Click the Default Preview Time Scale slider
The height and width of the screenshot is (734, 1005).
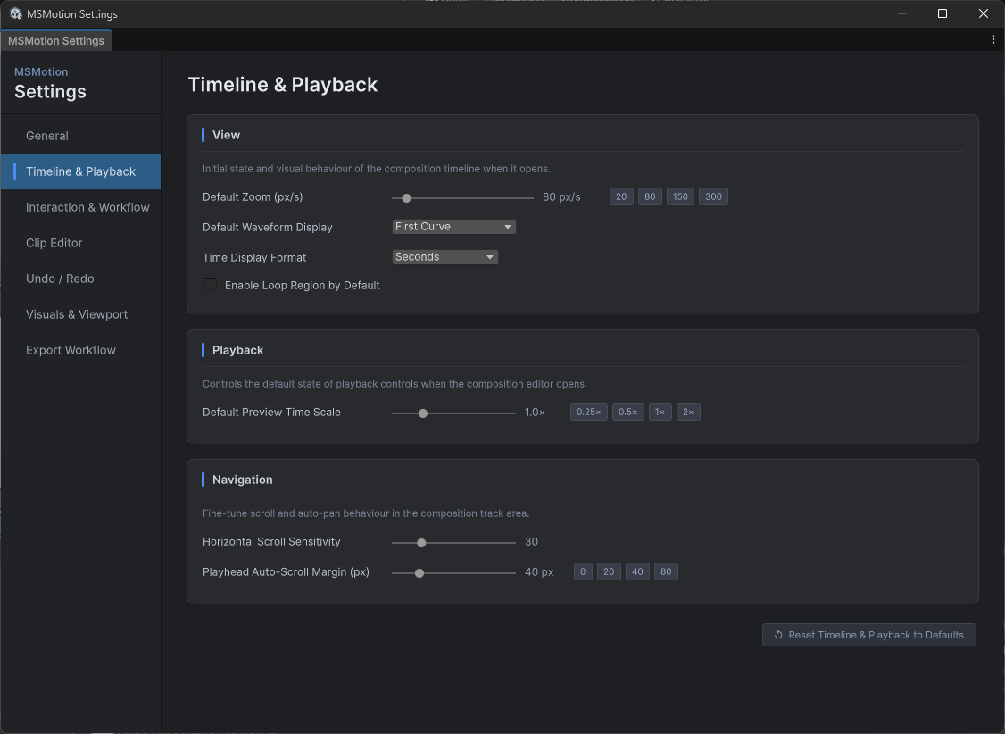[453, 413]
